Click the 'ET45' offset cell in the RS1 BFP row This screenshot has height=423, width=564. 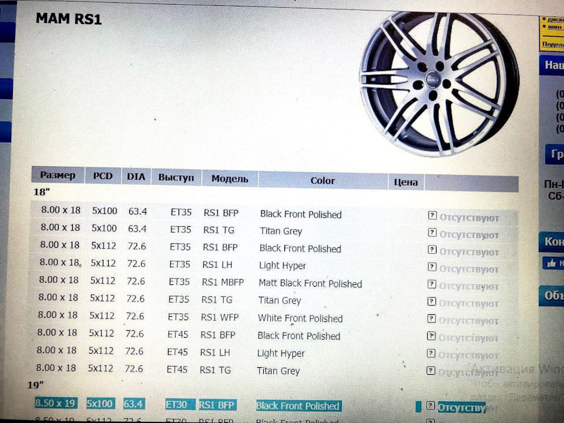(177, 334)
